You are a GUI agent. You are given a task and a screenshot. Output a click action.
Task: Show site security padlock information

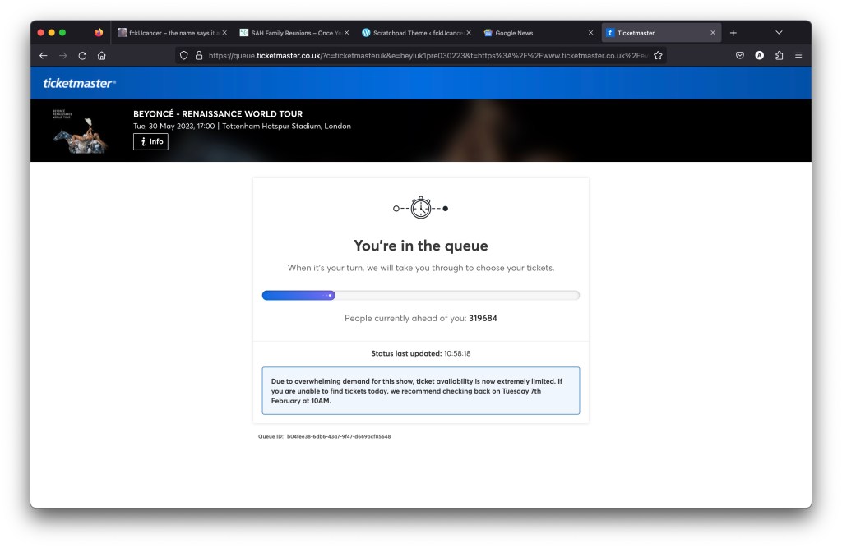198,56
